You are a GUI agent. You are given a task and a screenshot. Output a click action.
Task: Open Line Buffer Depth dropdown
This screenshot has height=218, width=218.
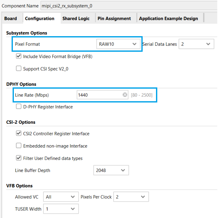[111, 170]
